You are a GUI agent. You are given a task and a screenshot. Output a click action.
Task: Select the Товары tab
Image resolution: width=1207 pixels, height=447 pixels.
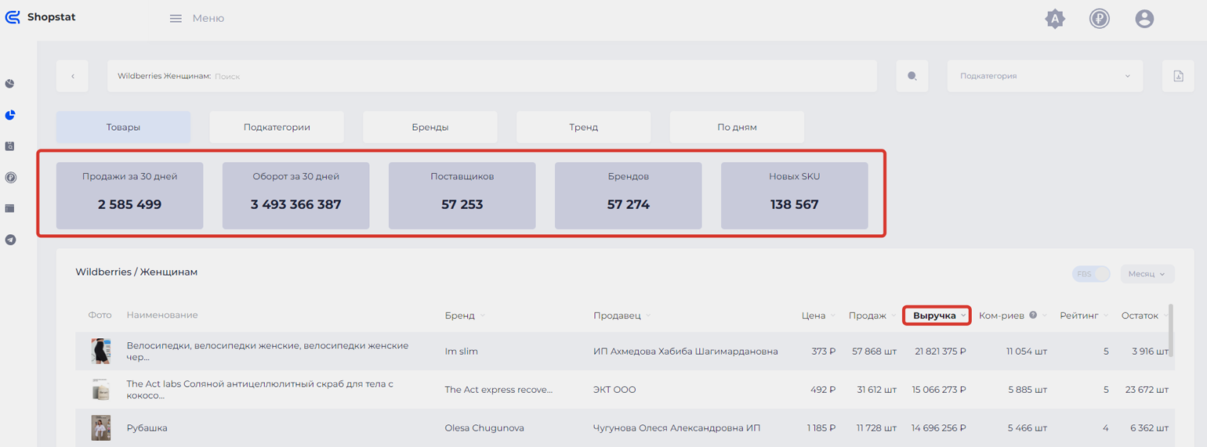(123, 127)
